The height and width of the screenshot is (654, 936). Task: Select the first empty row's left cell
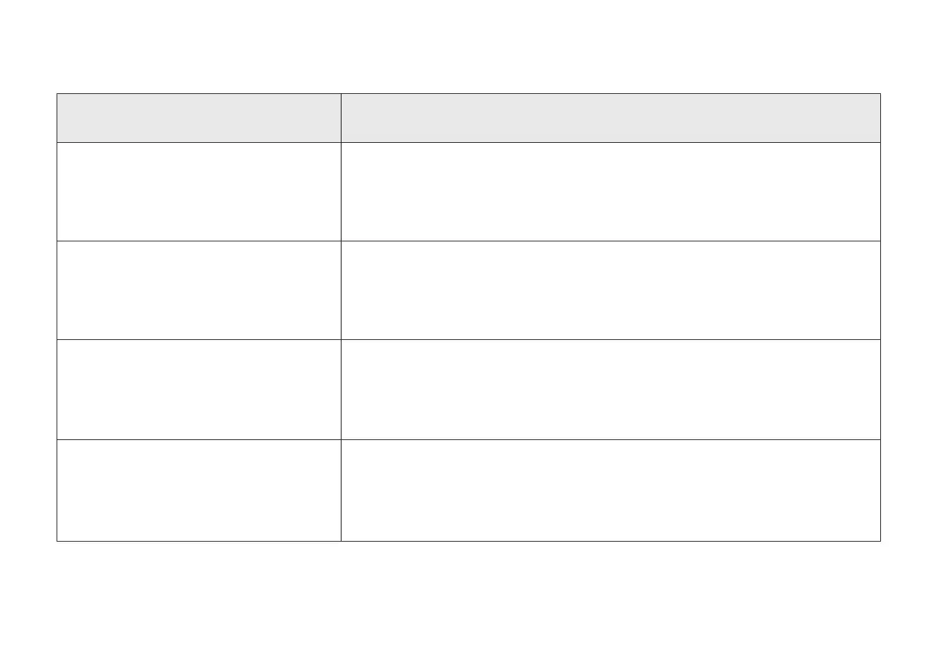coord(199,192)
